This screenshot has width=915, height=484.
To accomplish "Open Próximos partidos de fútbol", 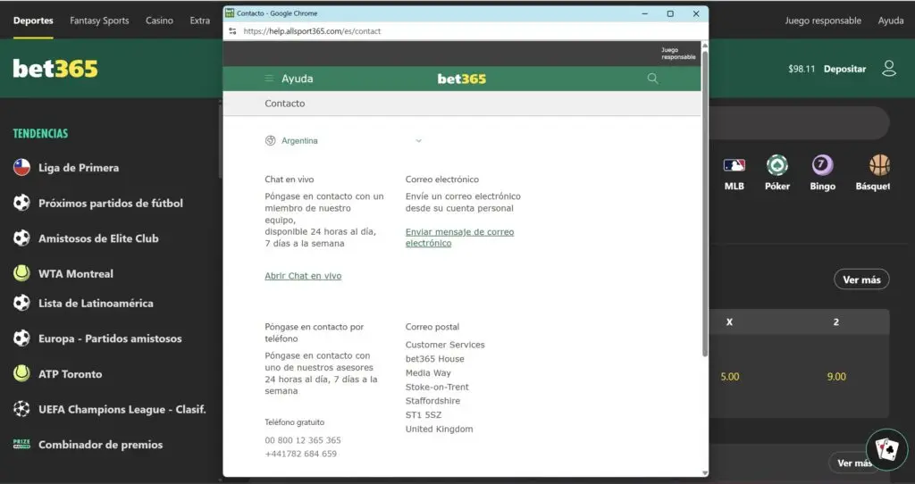I will [x=111, y=203].
